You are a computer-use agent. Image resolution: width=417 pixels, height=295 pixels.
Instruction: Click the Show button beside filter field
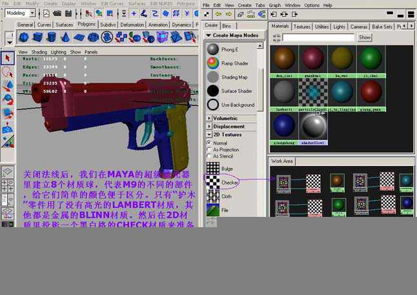[365, 37]
